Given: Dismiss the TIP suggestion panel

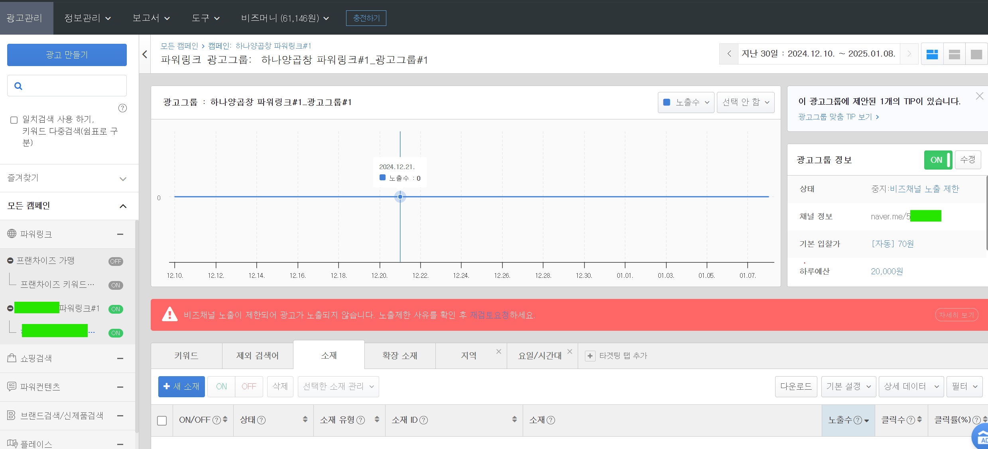Looking at the screenshot, I should (979, 96).
